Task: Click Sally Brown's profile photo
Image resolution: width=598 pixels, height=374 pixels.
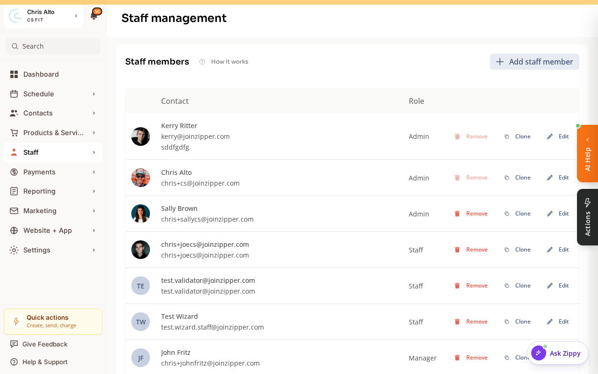Action: [141, 214]
